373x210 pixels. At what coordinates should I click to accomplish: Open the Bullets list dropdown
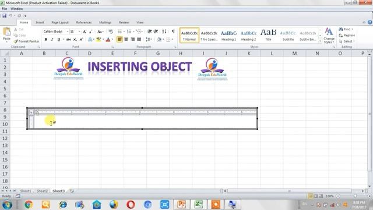(x=124, y=32)
